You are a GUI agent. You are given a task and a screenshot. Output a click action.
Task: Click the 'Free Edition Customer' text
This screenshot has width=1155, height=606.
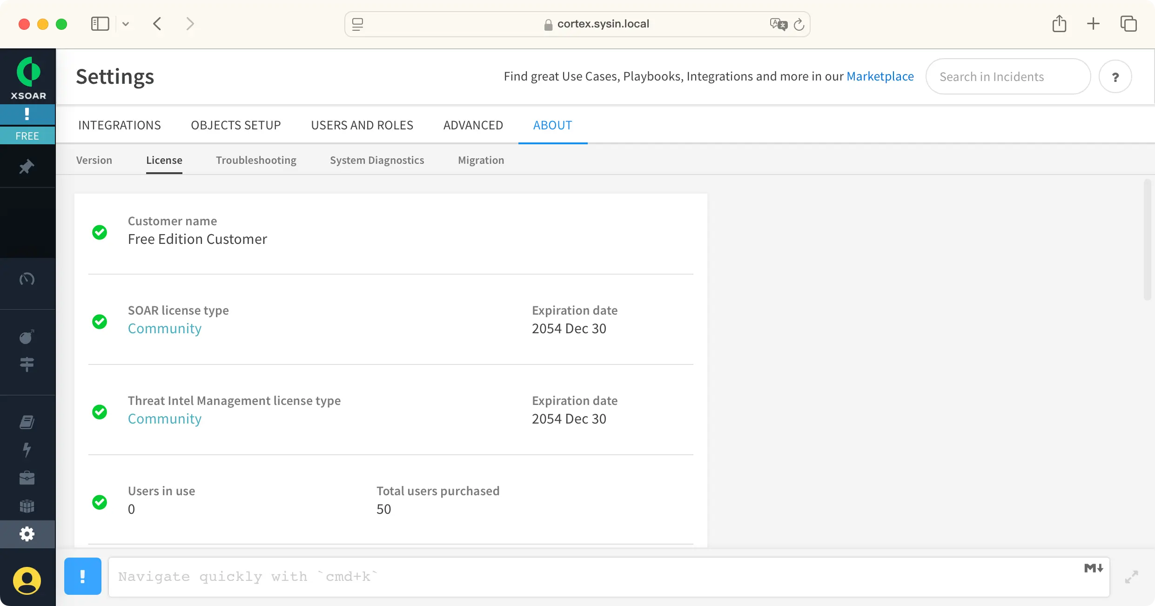(x=197, y=239)
